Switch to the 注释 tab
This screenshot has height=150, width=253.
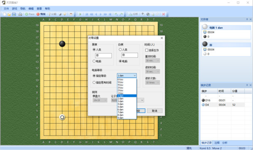coord(216,143)
